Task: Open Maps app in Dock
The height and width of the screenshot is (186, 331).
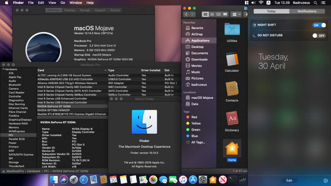Action: [143, 179]
